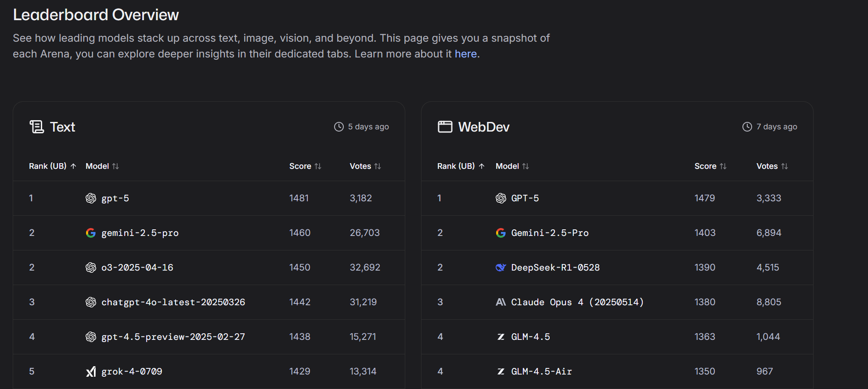Click the xAI logo beside grok-4-0709
This screenshot has width=868, height=389.
pos(91,371)
